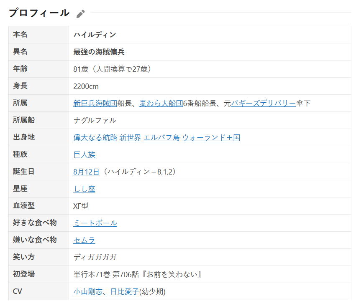
Task: Click the height value 2200cm
Action: [86, 86]
